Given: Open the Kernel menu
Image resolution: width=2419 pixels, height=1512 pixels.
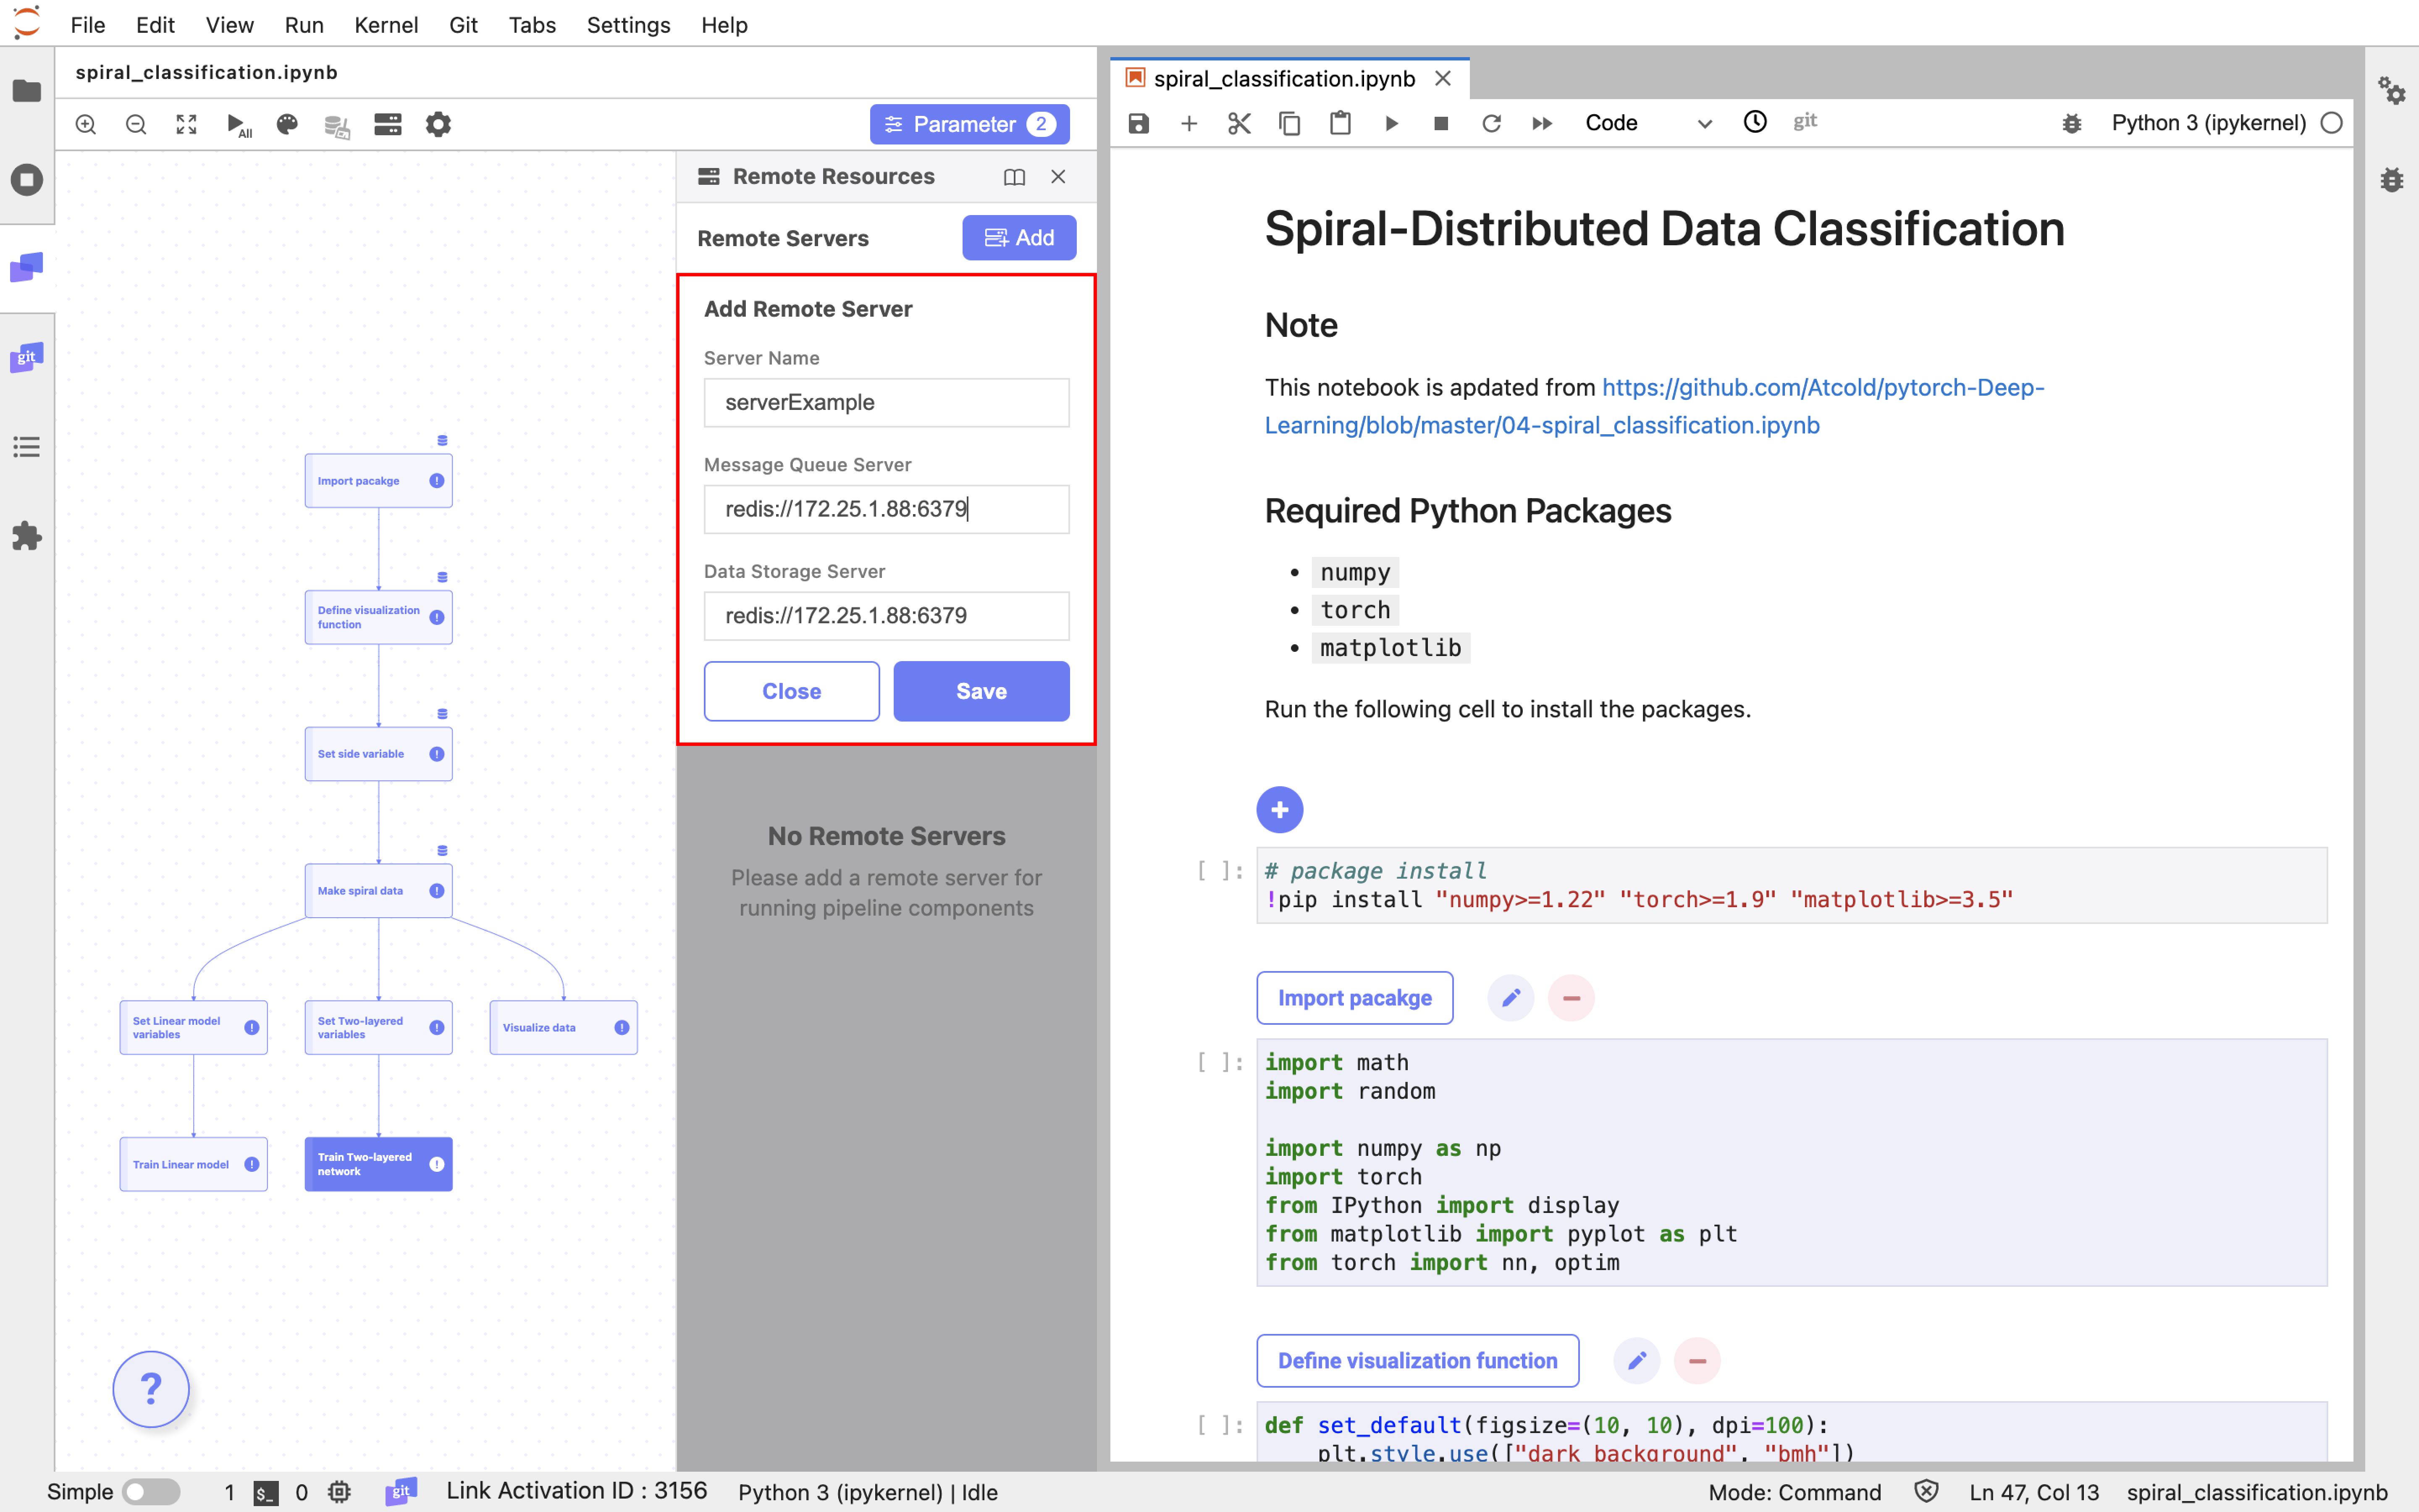Looking at the screenshot, I should click(386, 25).
